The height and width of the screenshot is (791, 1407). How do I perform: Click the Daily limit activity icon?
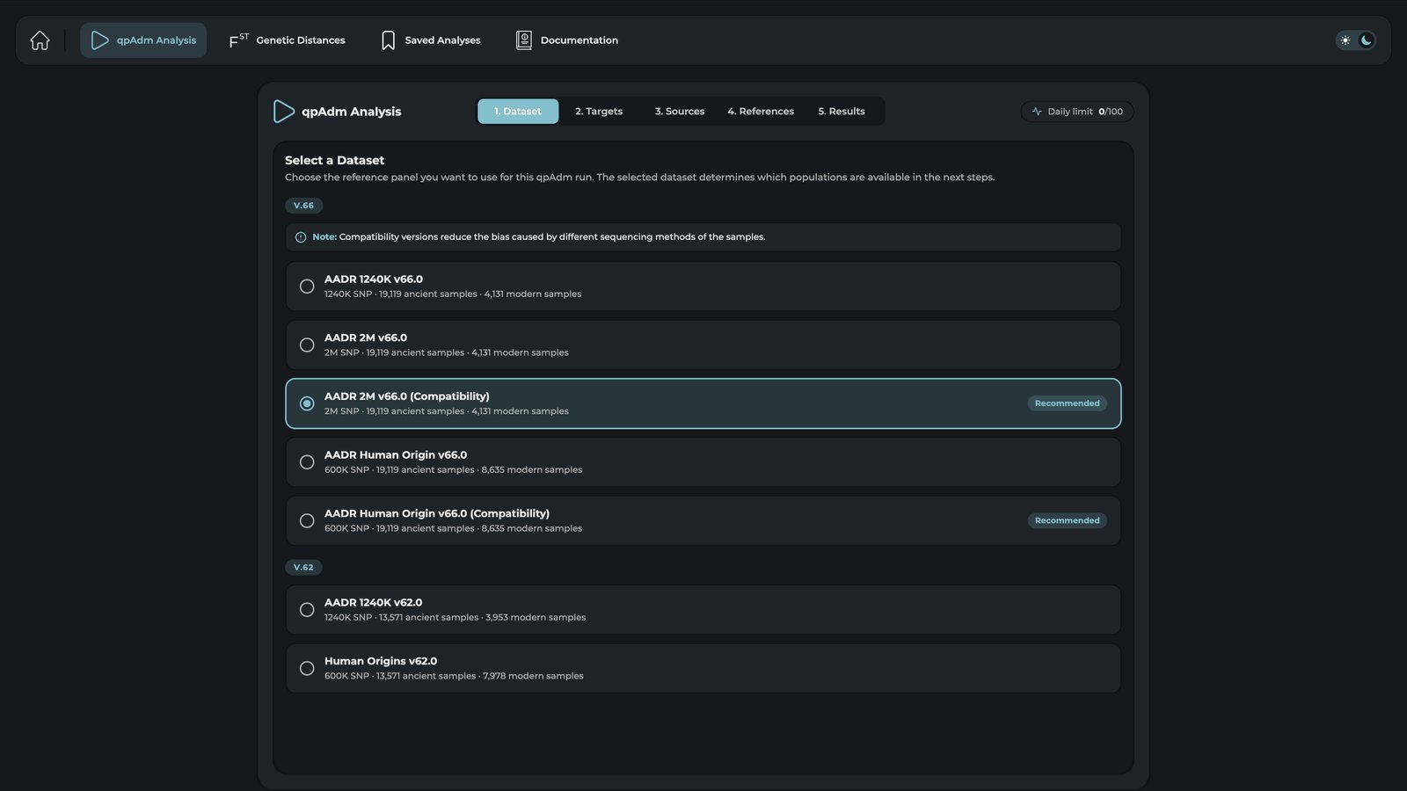[x=1037, y=112]
